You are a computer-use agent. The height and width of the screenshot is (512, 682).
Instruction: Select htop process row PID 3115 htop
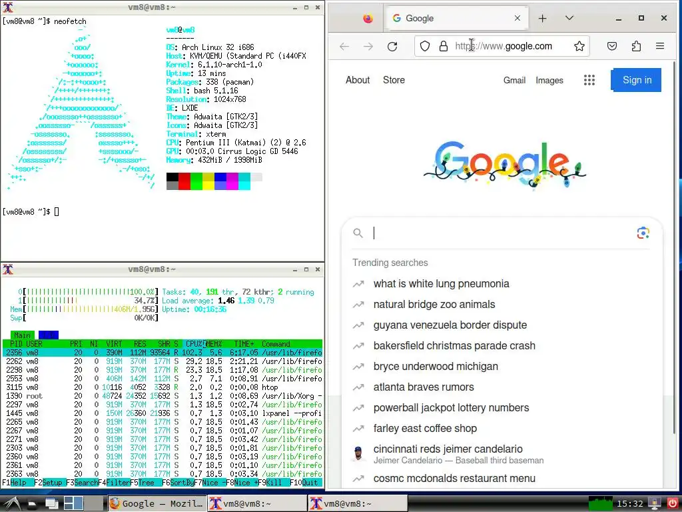tap(163, 387)
